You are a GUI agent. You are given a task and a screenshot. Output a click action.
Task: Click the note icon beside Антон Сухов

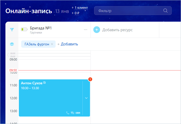point(44,83)
